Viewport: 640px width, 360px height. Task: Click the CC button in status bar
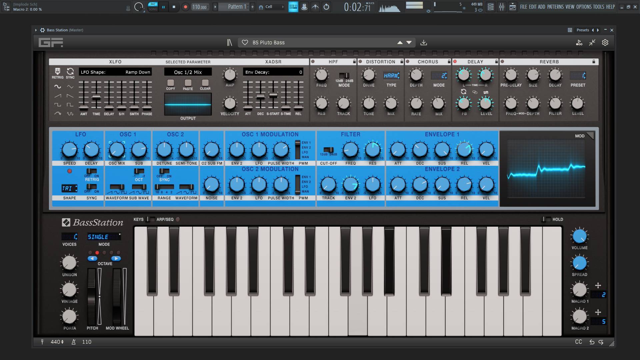[x=578, y=342]
